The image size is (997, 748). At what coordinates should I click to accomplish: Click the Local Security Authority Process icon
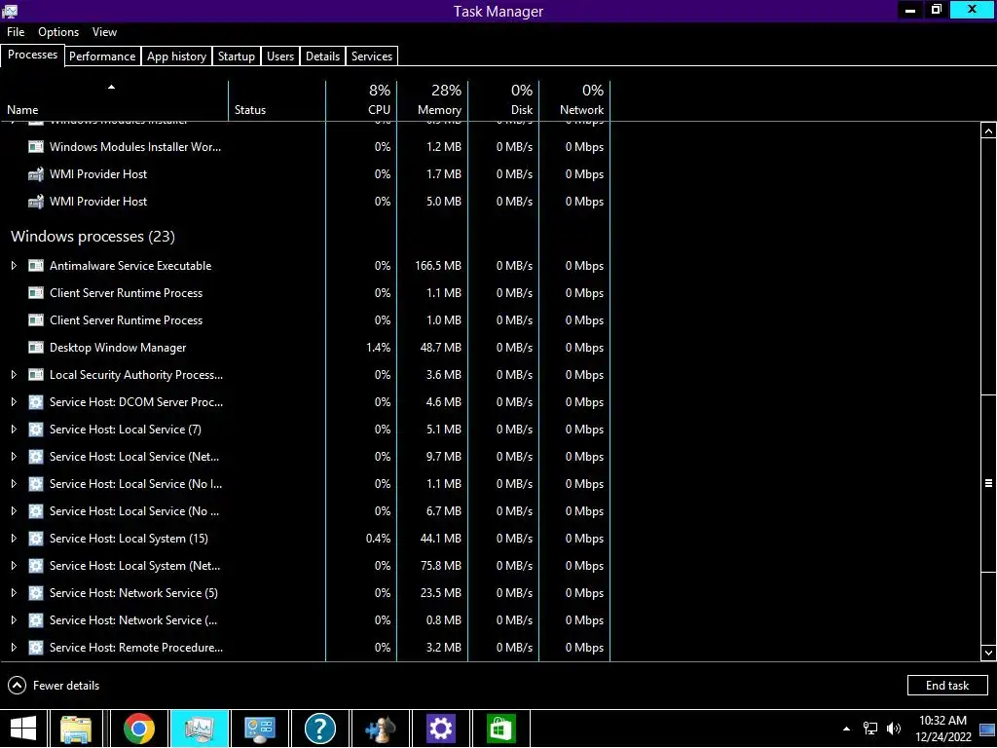coord(36,375)
